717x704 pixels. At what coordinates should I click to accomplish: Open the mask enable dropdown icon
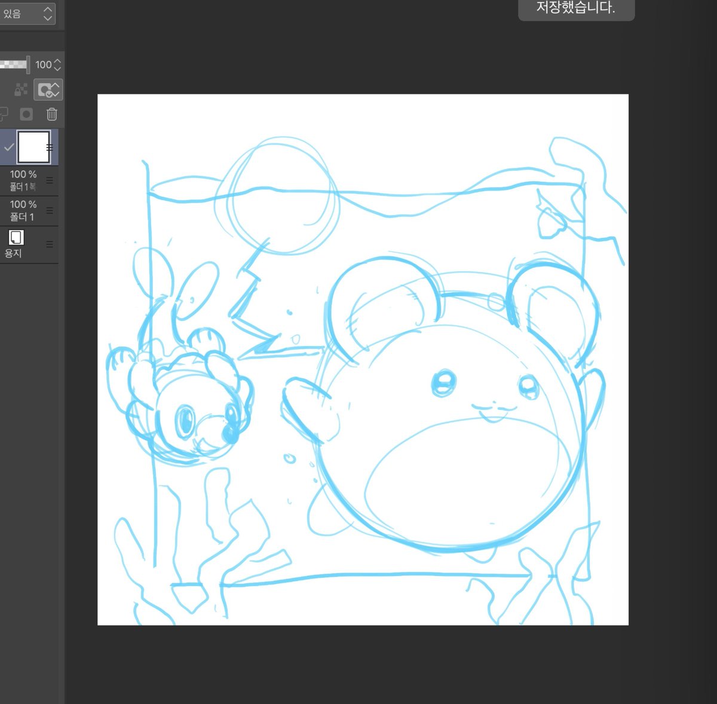pos(48,90)
